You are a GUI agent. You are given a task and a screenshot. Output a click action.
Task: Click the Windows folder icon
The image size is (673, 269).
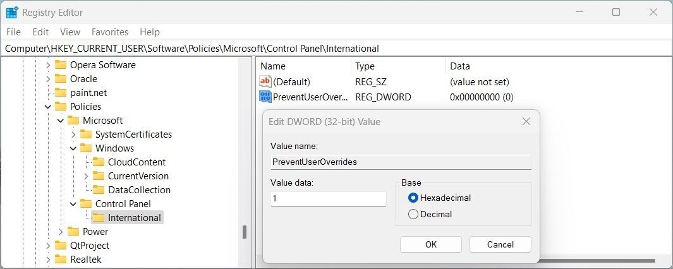[x=86, y=148]
